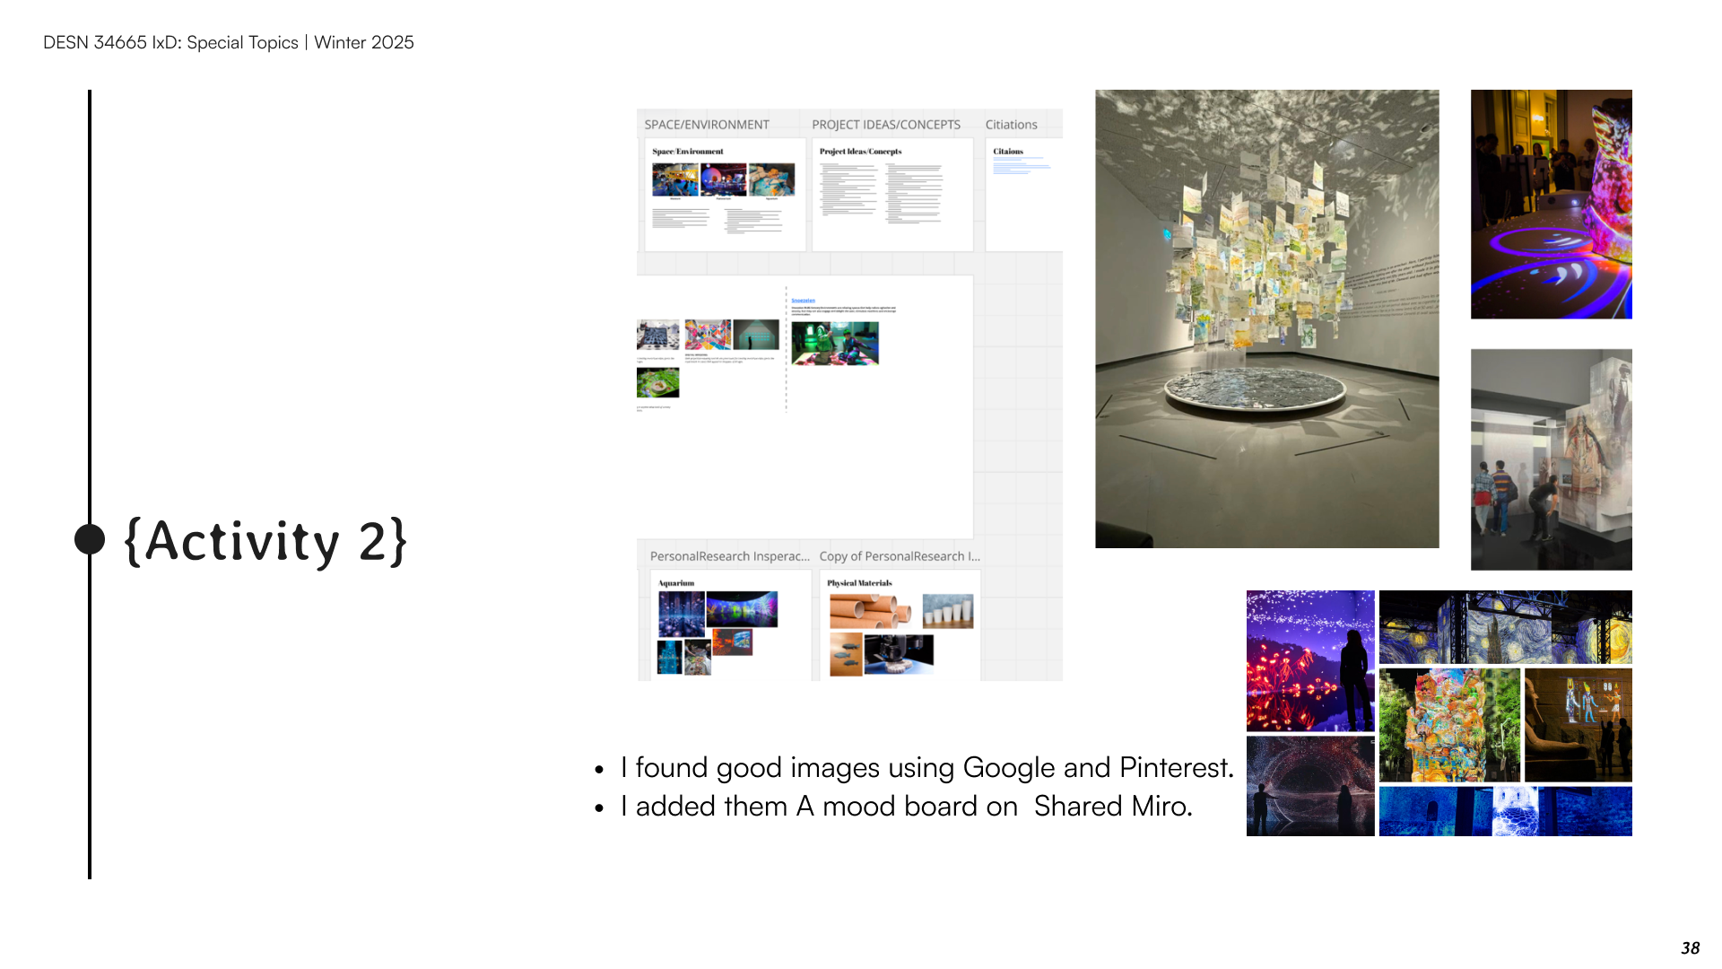Open the SPACE/ENVIRONMENT frame label
This screenshot has width=1722, height=969.
(706, 125)
